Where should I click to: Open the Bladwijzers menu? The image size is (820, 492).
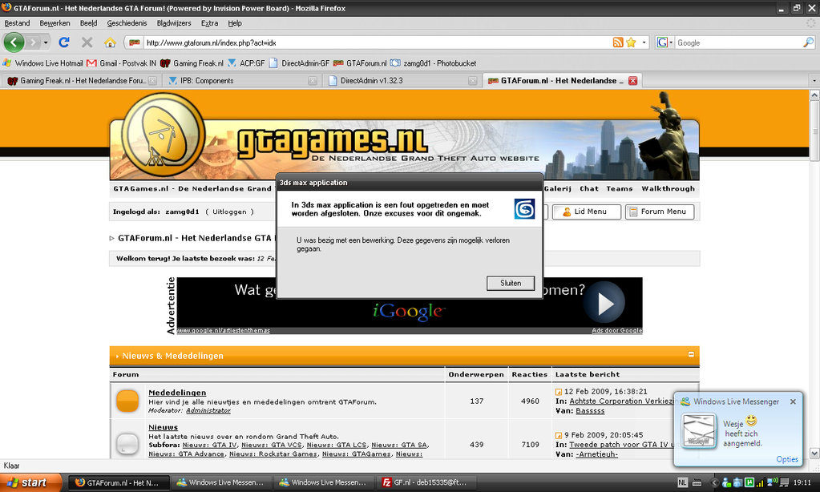pyautogui.click(x=174, y=23)
